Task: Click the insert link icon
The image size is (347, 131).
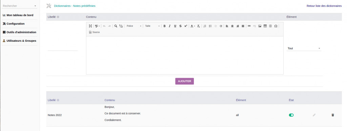Action: tap(249, 26)
